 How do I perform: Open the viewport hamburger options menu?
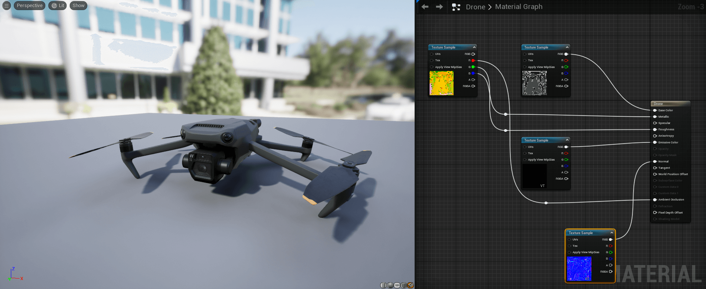click(x=6, y=6)
